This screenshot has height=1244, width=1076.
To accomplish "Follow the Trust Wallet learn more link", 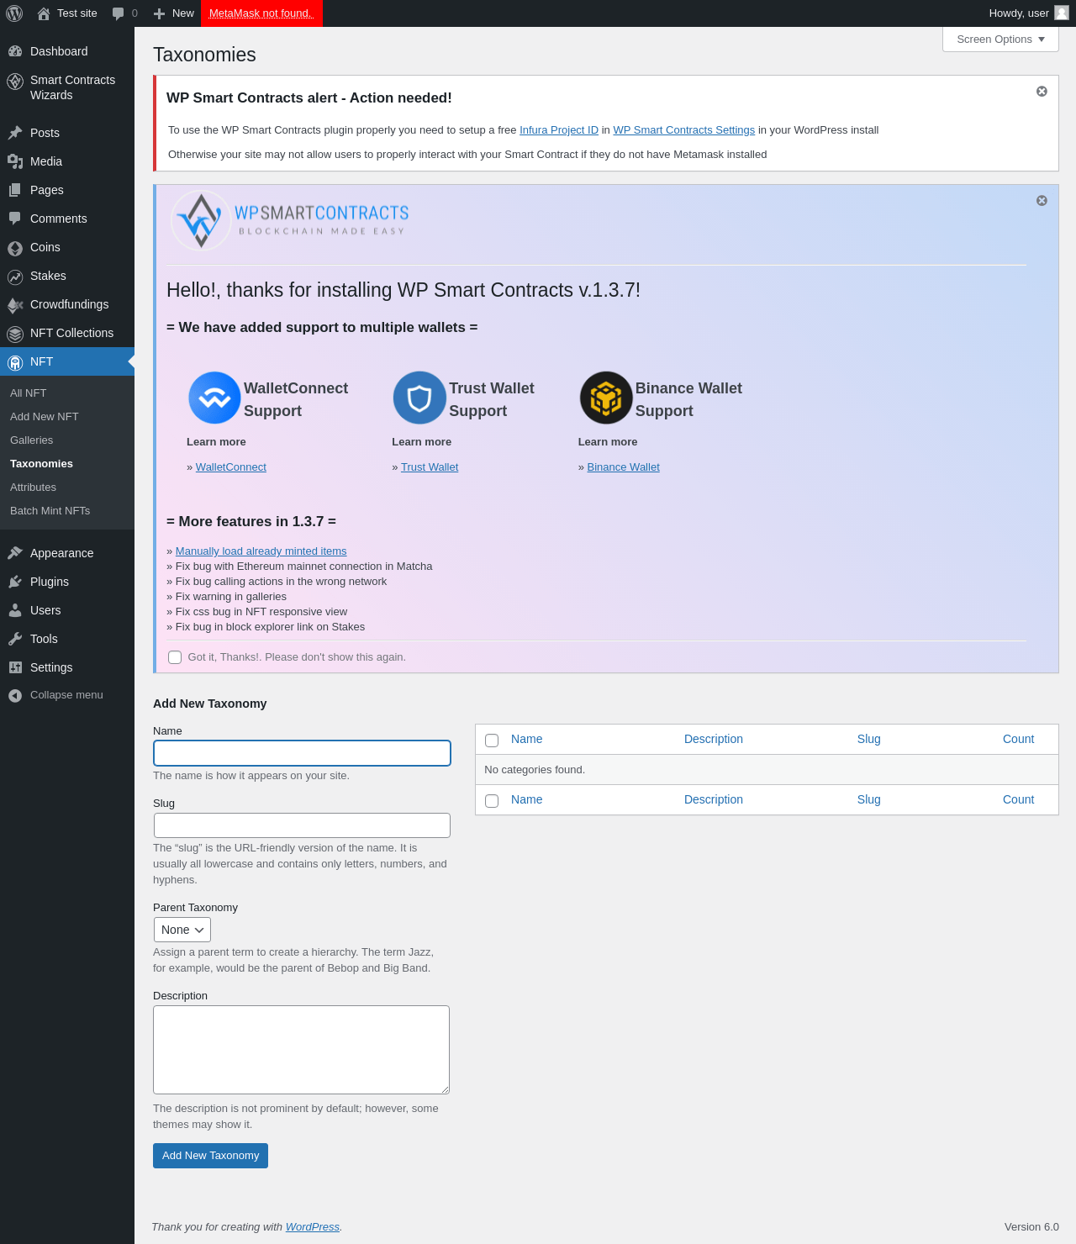I will click(x=430, y=467).
